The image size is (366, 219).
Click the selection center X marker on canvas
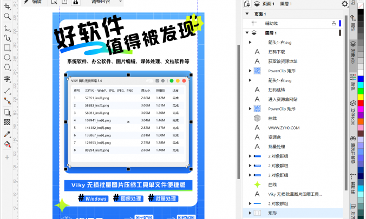tap(128, 122)
